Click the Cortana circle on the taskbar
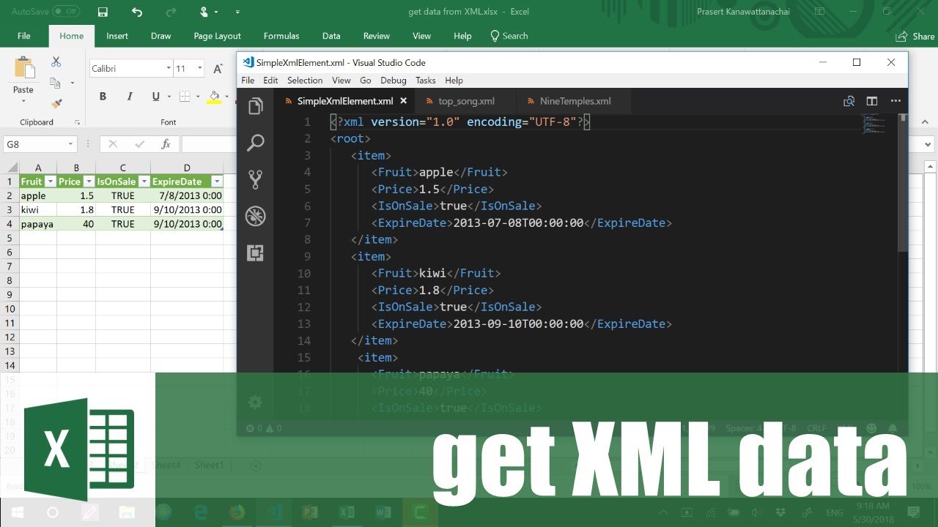The height and width of the screenshot is (527, 938). point(52,512)
